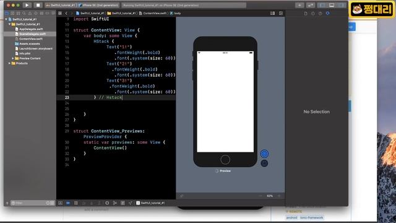Hide the debug area toggle in debug bar
This screenshot has height=223, width=396.
pos(60,203)
